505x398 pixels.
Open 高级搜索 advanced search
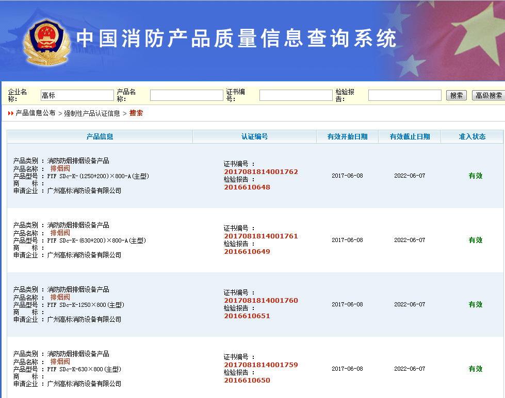488,95
